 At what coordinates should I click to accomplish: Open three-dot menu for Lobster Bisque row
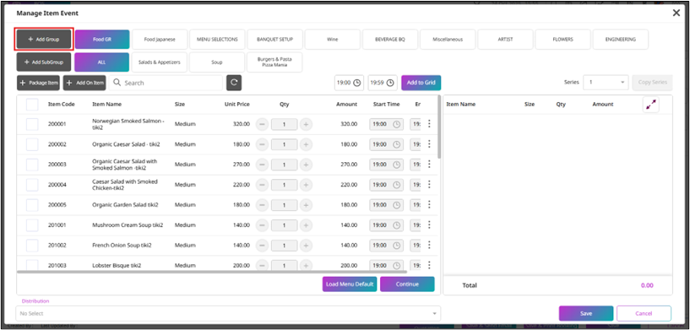pyautogui.click(x=429, y=265)
